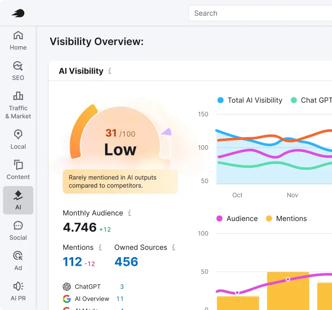Click the AI Overview row label
Image resolution: width=332 pixels, height=310 pixels.
click(x=92, y=299)
